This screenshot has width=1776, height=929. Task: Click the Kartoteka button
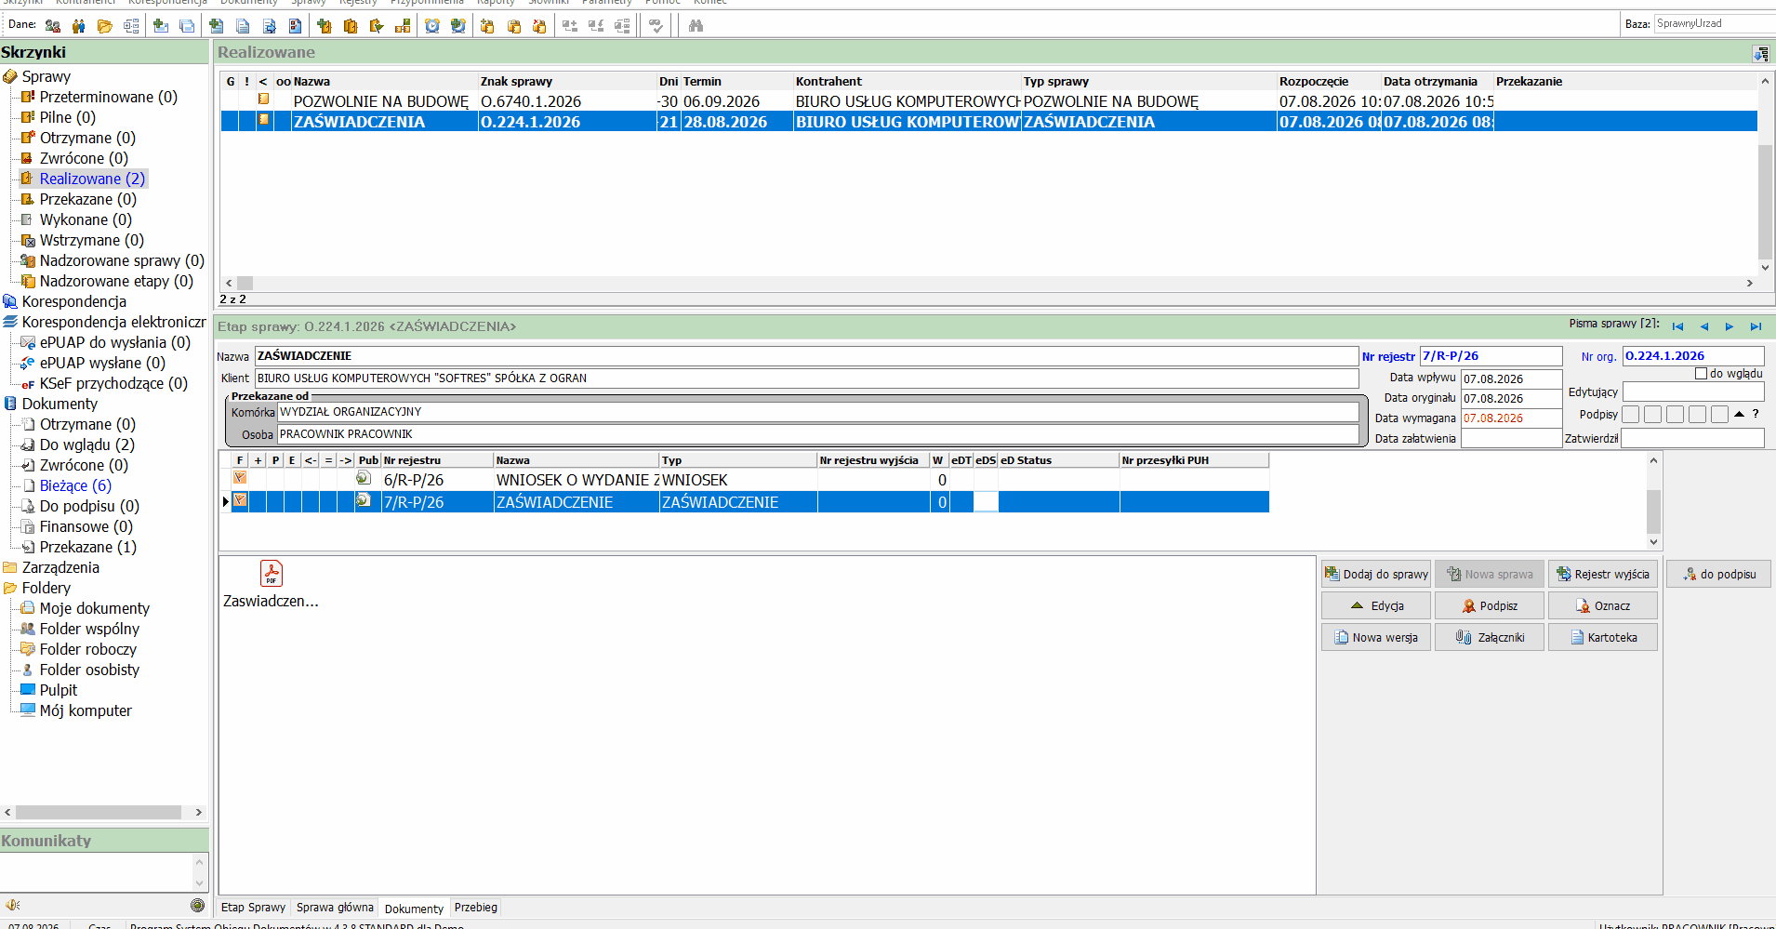click(x=1603, y=637)
